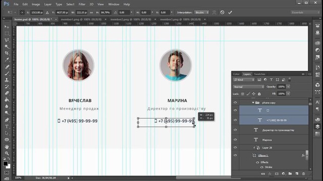Select the Zoom tool
Viewport: 323px width, 181px height.
click(x=7, y=153)
